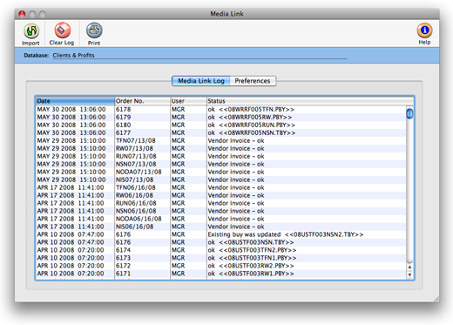Click status ok <<08USTF003NSN.TBY>>
The height and width of the screenshot is (325, 453).
click(x=251, y=242)
